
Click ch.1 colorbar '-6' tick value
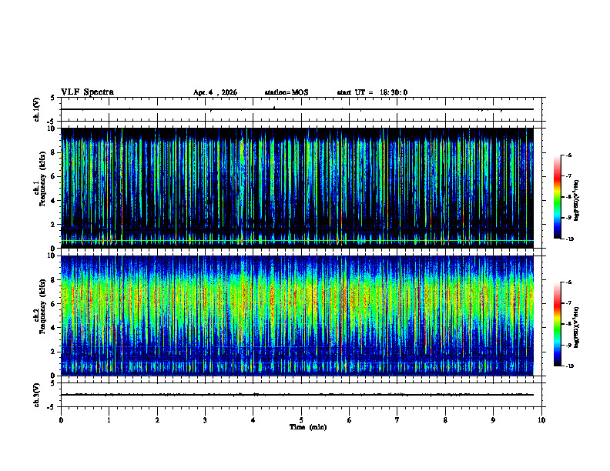(x=568, y=155)
